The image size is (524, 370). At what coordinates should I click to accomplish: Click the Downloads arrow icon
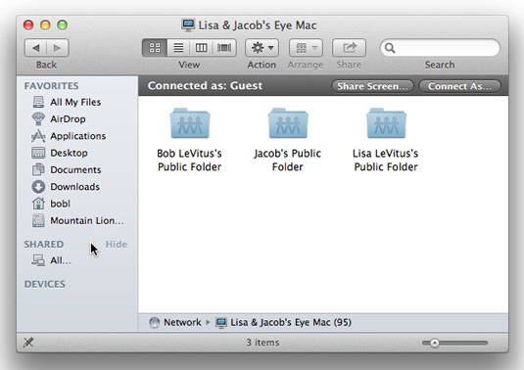click(38, 187)
